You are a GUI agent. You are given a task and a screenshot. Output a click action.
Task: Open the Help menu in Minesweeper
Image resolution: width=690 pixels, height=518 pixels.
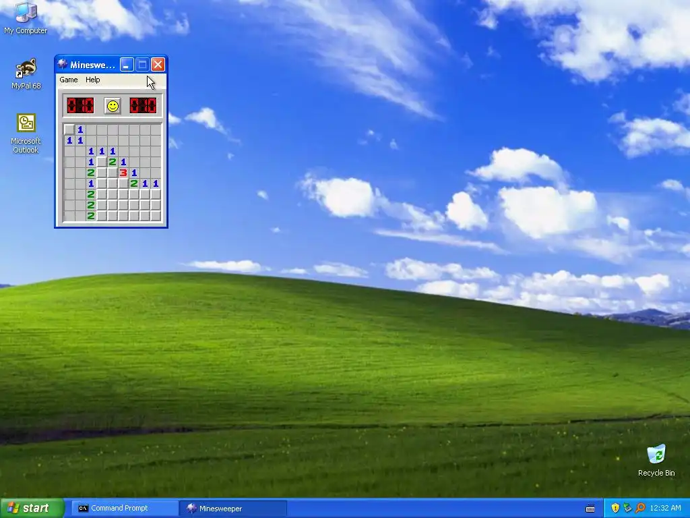[x=92, y=80]
